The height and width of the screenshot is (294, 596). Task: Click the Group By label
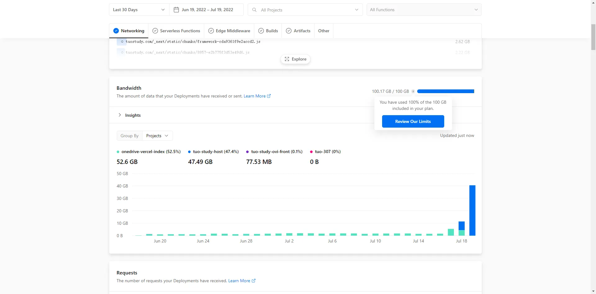[x=129, y=136]
